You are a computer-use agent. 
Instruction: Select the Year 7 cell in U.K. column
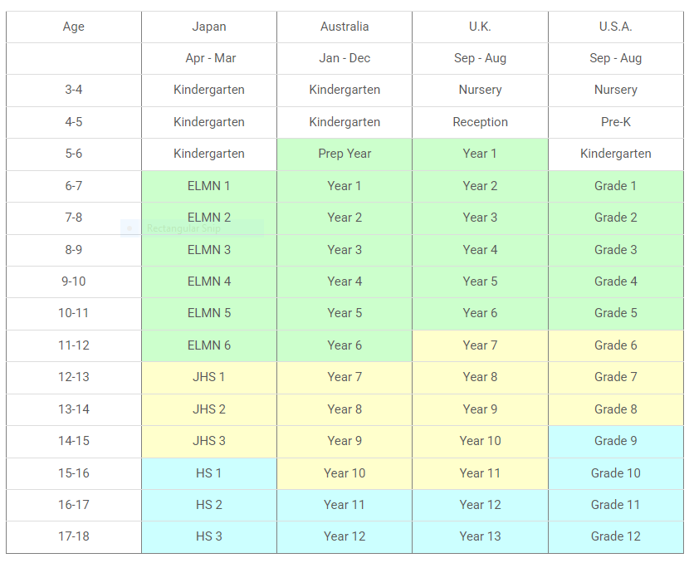tap(480, 345)
